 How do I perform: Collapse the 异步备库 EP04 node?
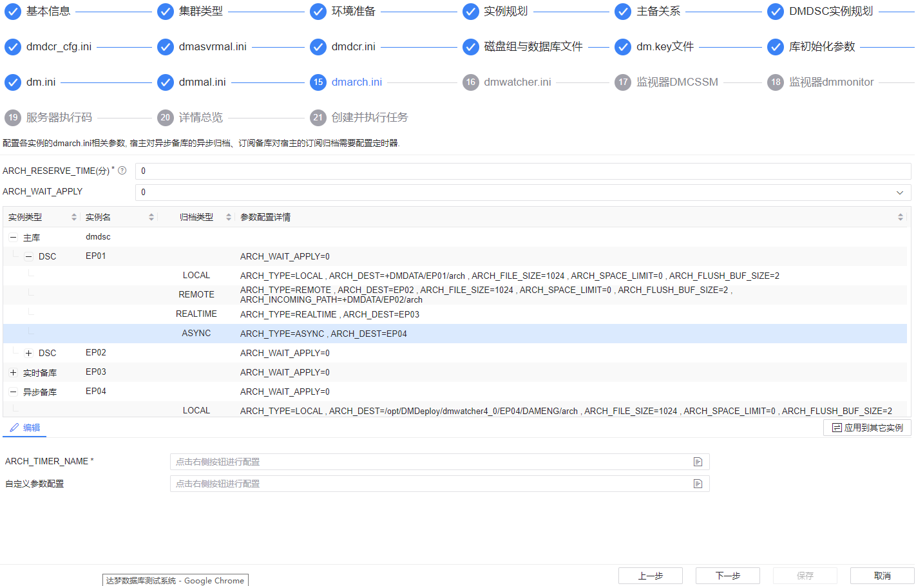click(13, 392)
